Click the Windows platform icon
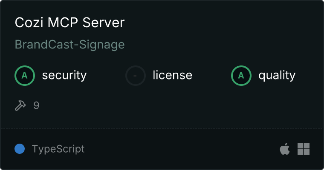Screen dimensions: 324x170 click(304, 149)
